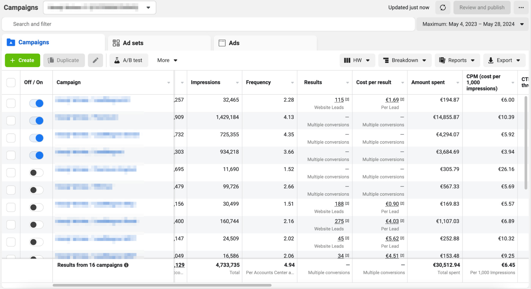This screenshot has width=531, height=289.
Task: Open the HW columns preset dropdown
Action: 357,60
